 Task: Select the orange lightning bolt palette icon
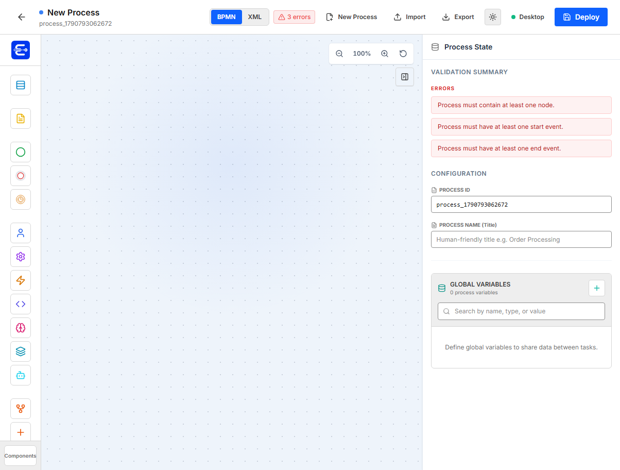[x=21, y=280]
